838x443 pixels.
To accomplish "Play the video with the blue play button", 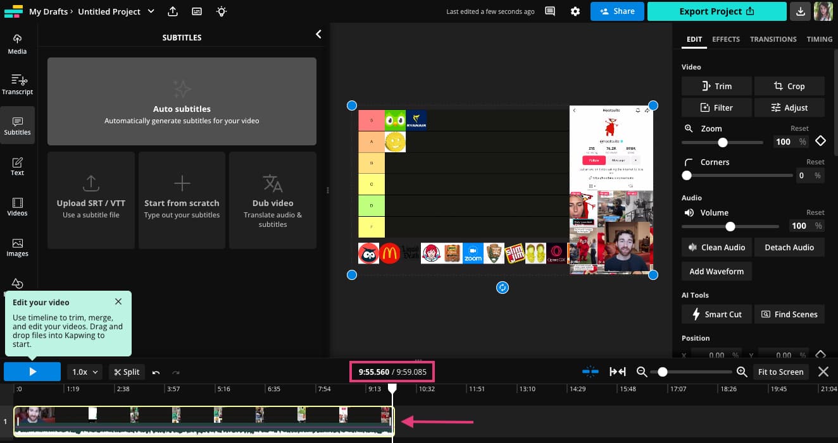I will tap(32, 372).
